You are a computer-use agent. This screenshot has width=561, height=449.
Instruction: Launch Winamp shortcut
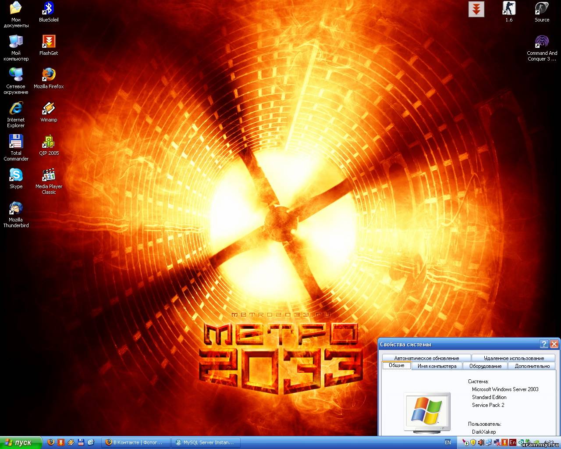pos(49,112)
